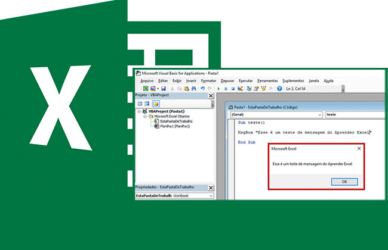This screenshot has width=388, height=250.
Task: Select the Microsoft Excel Objetos folder
Action: click(172, 116)
